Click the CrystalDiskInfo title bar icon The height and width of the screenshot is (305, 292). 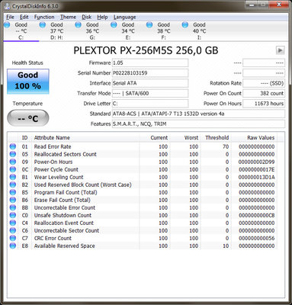(x=8, y=6)
